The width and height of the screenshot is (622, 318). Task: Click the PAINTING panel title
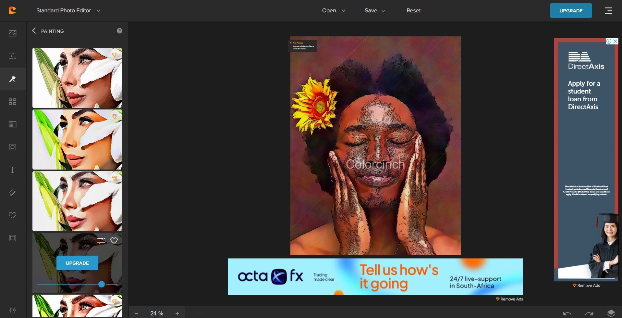click(x=53, y=31)
